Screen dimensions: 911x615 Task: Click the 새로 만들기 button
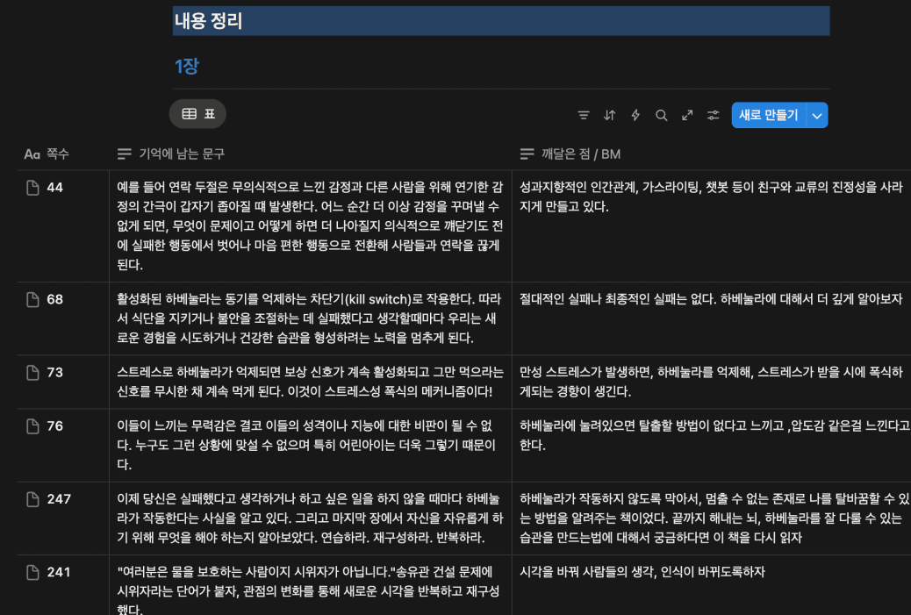tap(768, 115)
